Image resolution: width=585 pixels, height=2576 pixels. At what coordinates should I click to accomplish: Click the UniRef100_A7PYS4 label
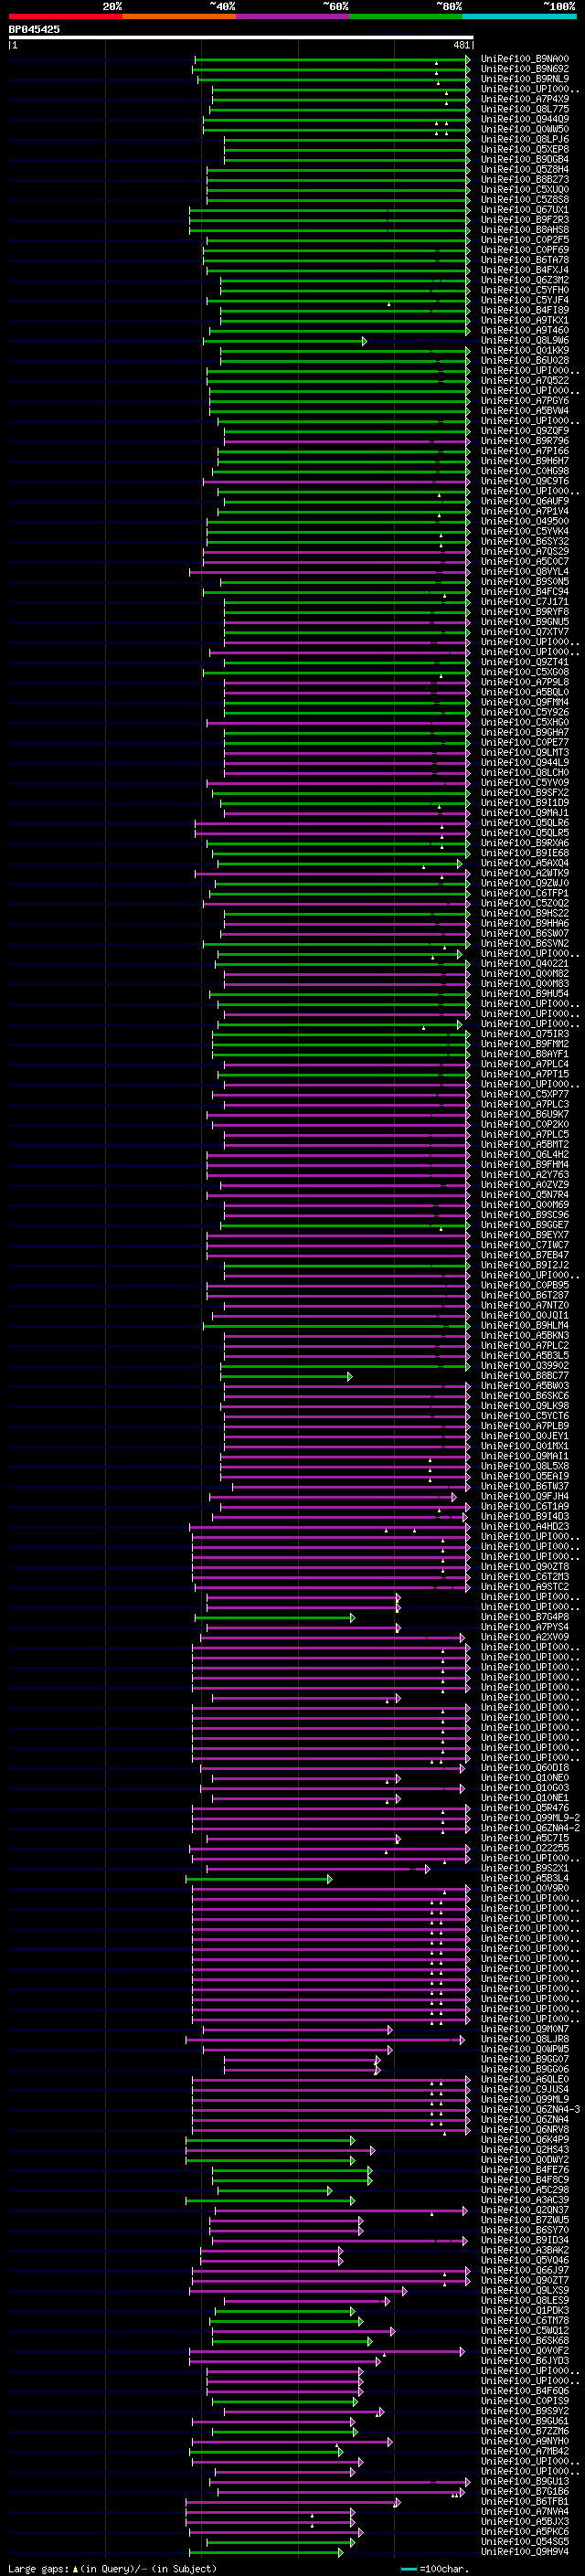tap(525, 1626)
